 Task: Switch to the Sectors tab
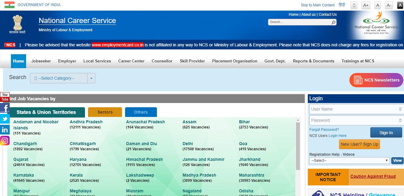tap(105, 112)
